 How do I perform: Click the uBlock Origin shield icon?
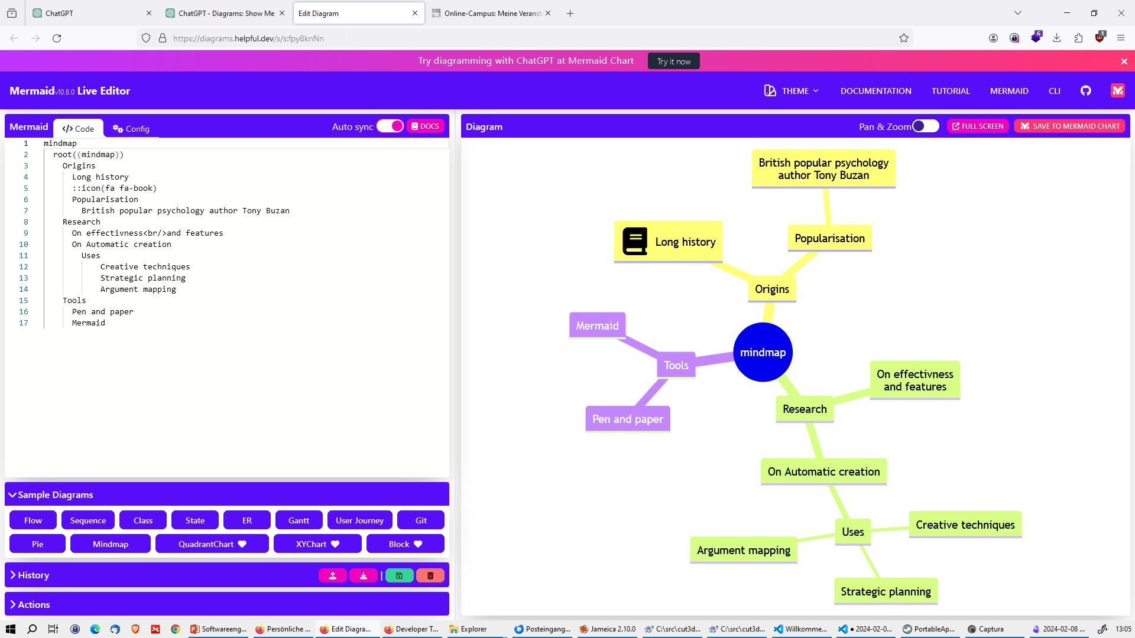coord(1100,38)
